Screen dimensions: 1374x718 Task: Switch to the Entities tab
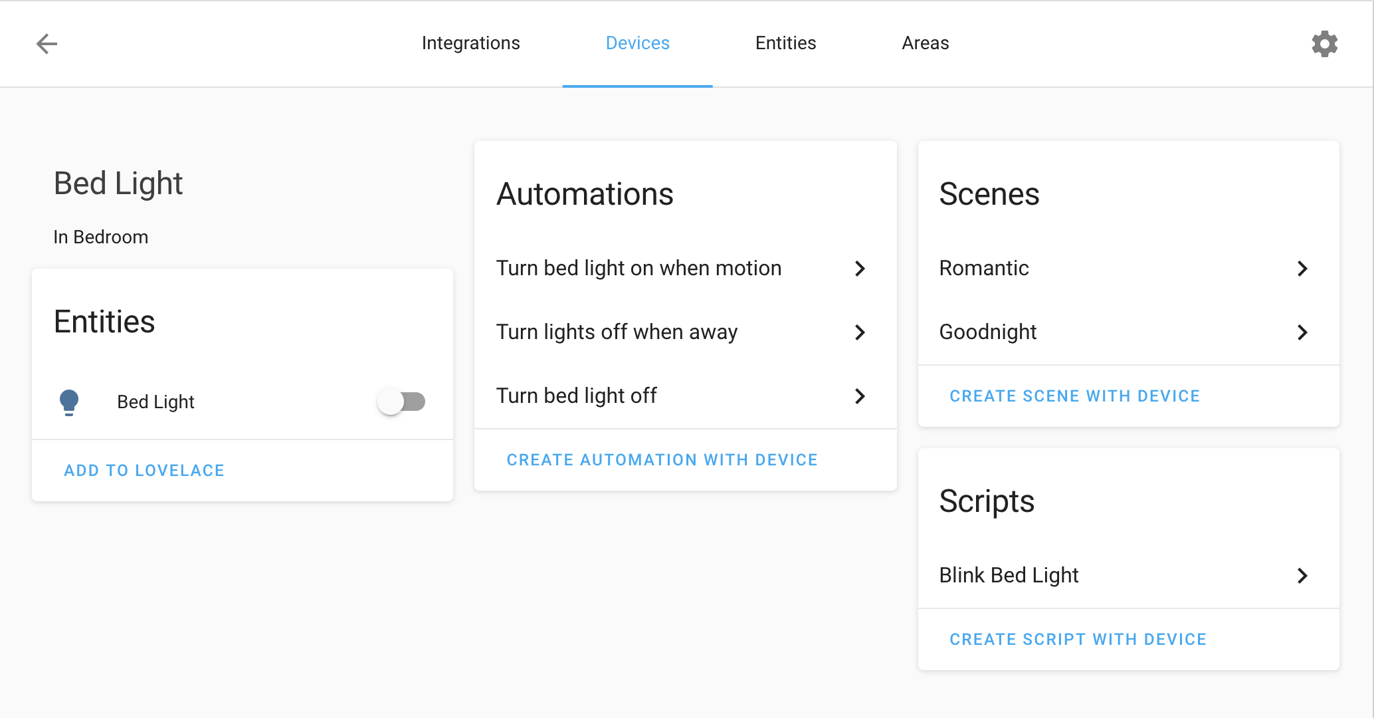click(x=785, y=43)
